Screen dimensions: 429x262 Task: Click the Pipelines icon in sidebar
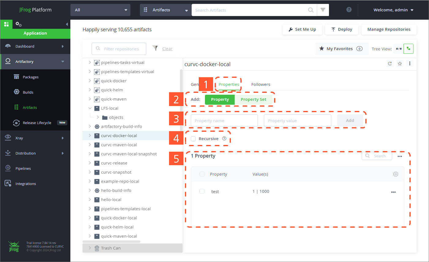(x=8, y=168)
